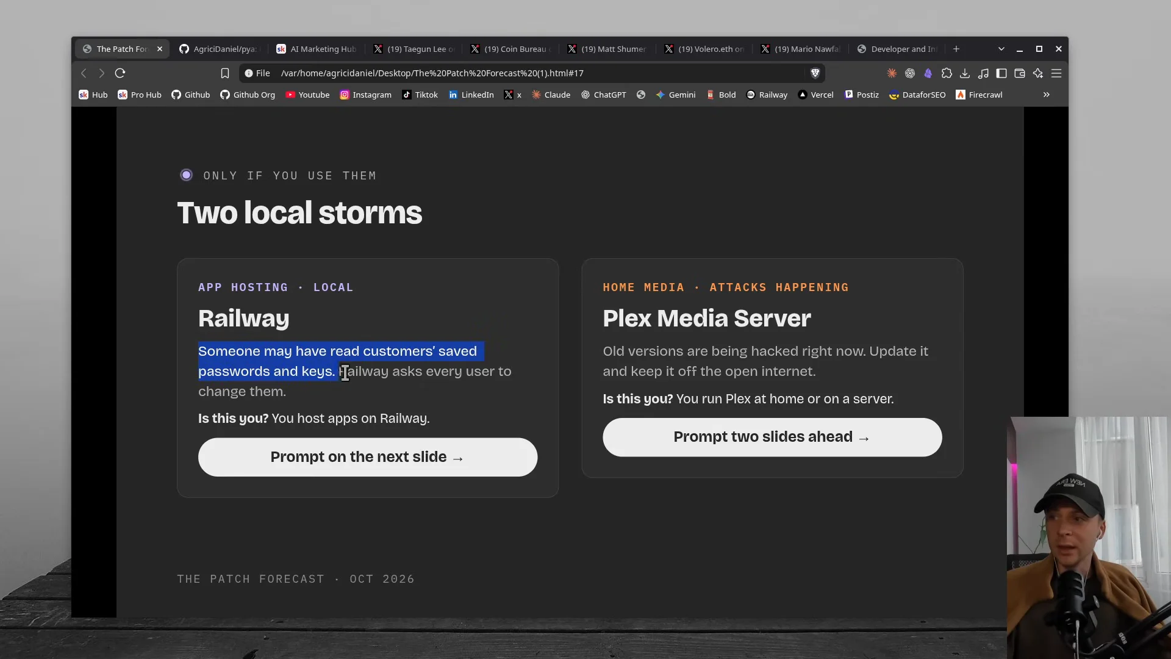Open the purple Obsidian extension icon
The width and height of the screenshot is (1171, 659).
point(928,73)
